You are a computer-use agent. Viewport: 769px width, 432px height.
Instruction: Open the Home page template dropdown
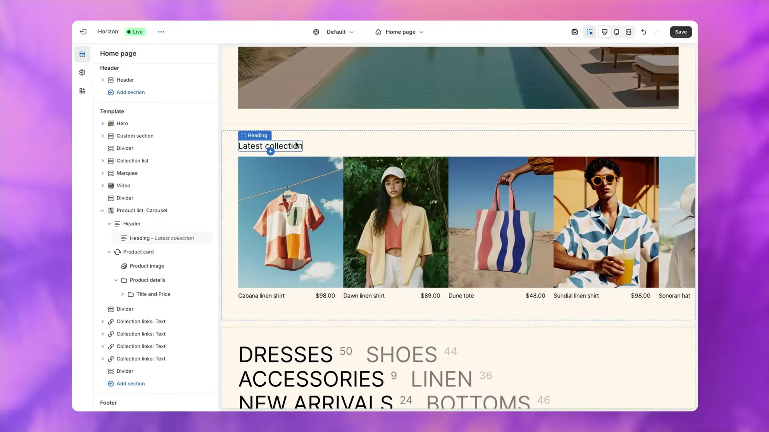point(400,32)
